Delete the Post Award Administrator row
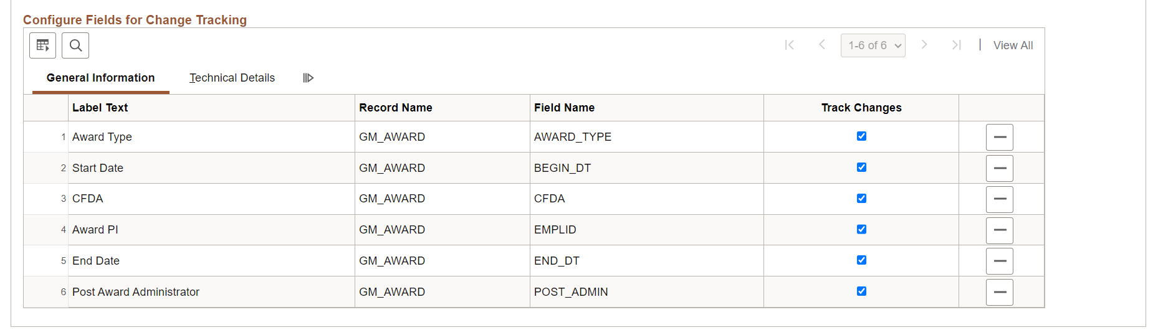The width and height of the screenshot is (1153, 335). tap(999, 292)
